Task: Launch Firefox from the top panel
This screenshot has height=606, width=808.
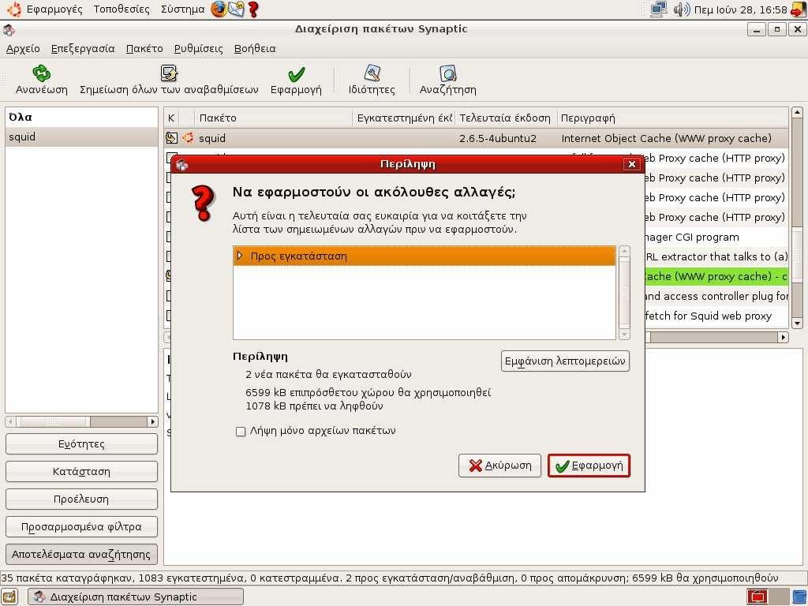Action: pyautogui.click(x=219, y=9)
